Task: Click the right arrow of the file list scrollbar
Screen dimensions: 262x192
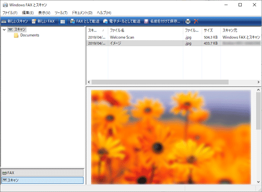Action: coord(258,82)
